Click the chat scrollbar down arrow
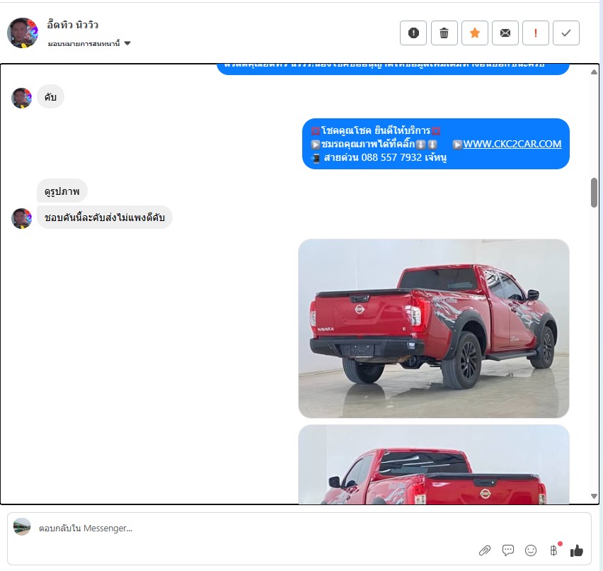 [594, 497]
